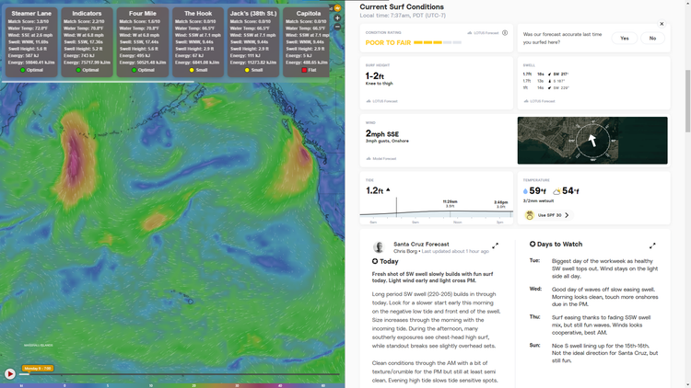Screen dimensions: 691x388
Task: Expand the Days to Watch panel
Action: pyautogui.click(x=652, y=245)
